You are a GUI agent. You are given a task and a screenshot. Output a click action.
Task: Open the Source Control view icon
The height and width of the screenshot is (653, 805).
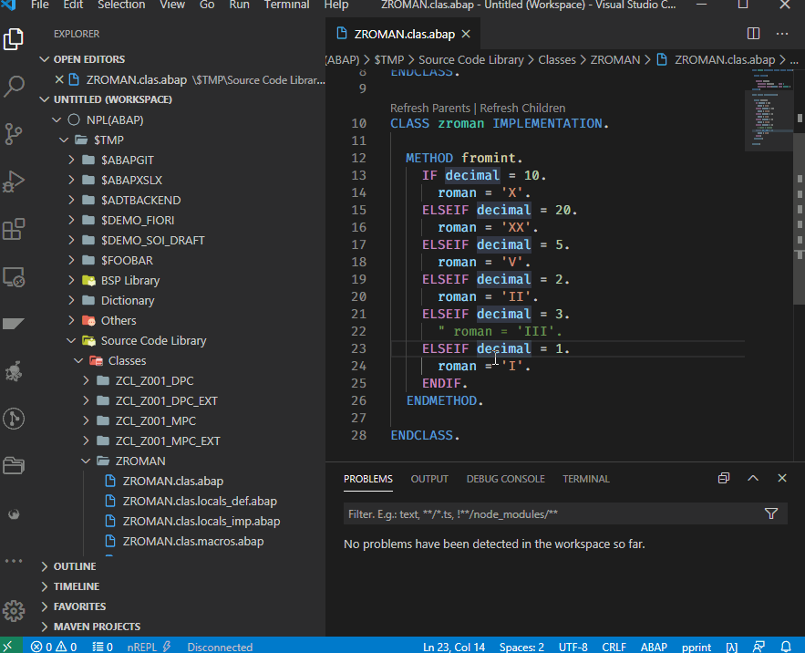pos(14,134)
